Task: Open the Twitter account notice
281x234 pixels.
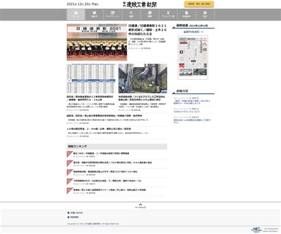Action: pyautogui.click(x=187, y=112)
